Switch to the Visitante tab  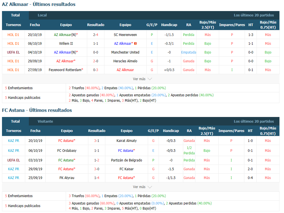45,121
